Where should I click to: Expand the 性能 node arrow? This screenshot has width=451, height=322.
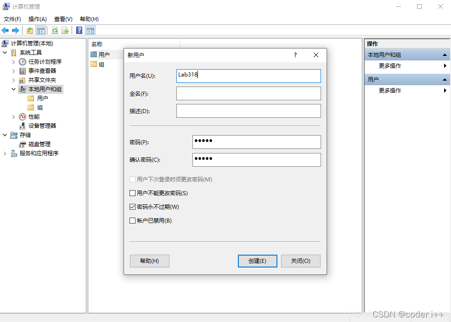pyautogui.click(x=13, y=117)
